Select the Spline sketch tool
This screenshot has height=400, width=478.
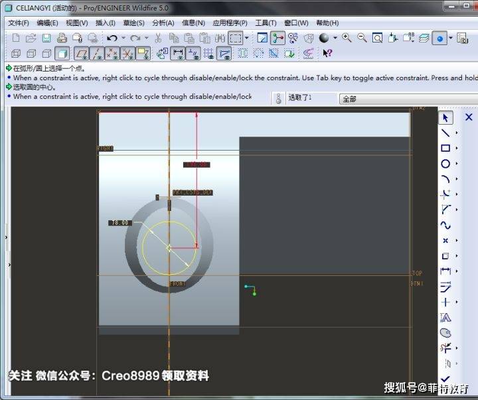pyautogui.click(x=445, y=225)
